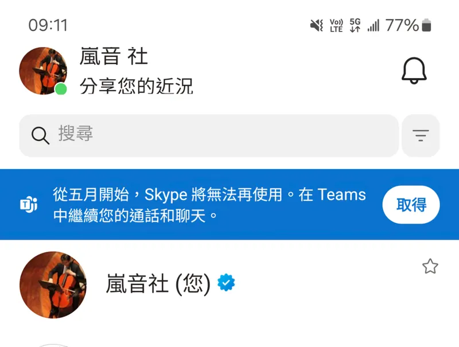Tap the filter icon beside search
459x347 pixels.
421,135
